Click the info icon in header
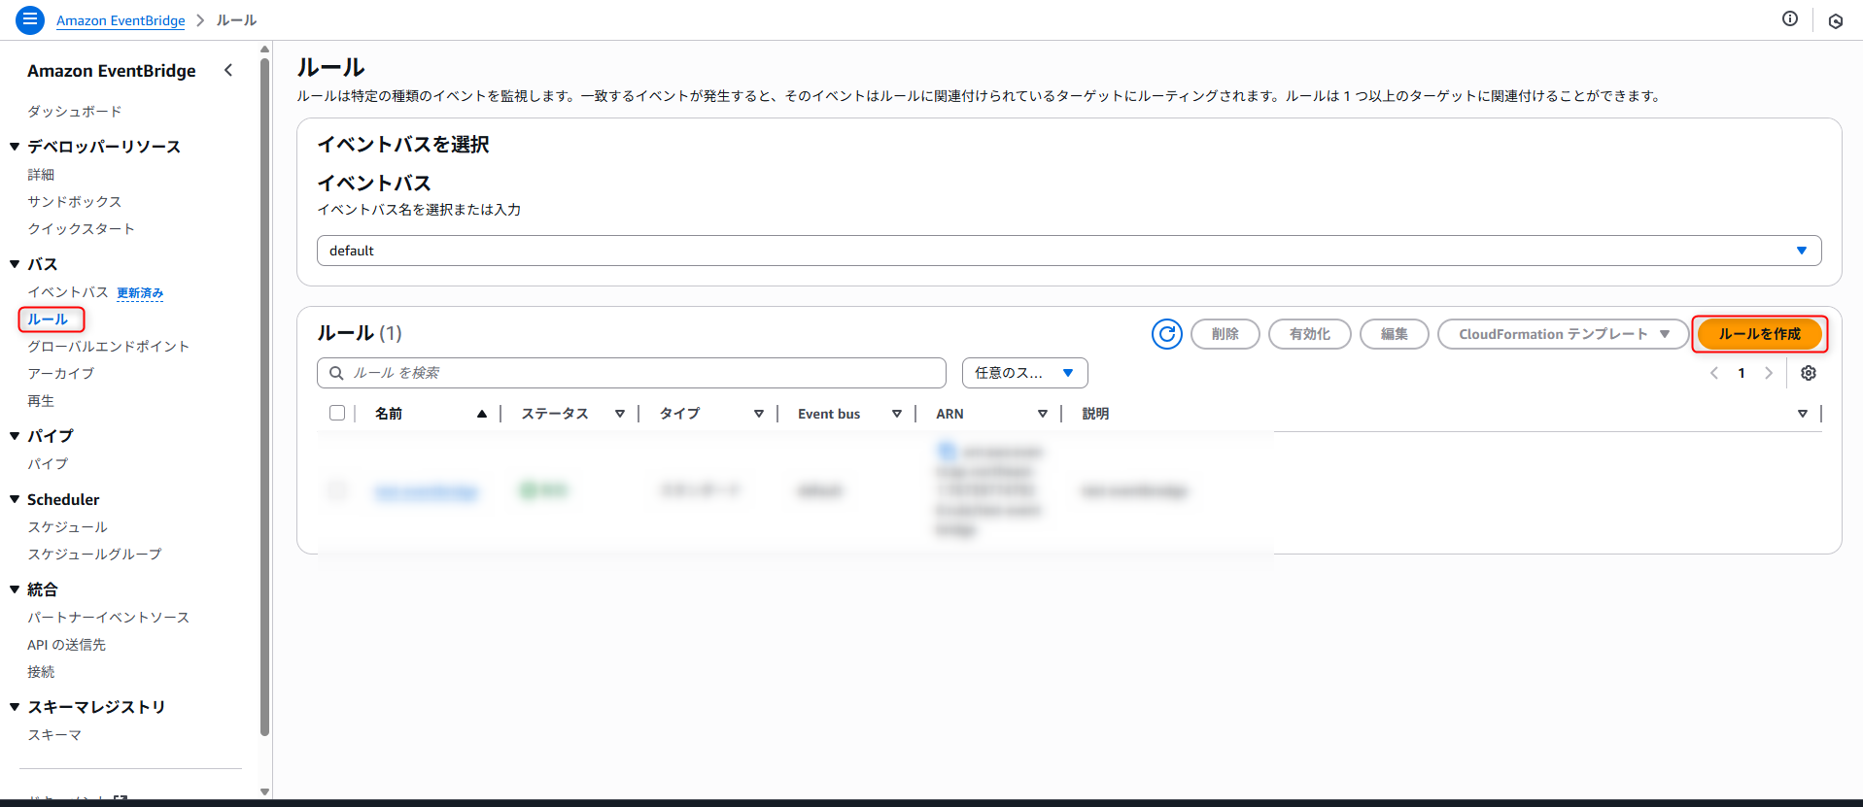The image size is (1863, 807). pyautogui.click(x=1789, y=19)
